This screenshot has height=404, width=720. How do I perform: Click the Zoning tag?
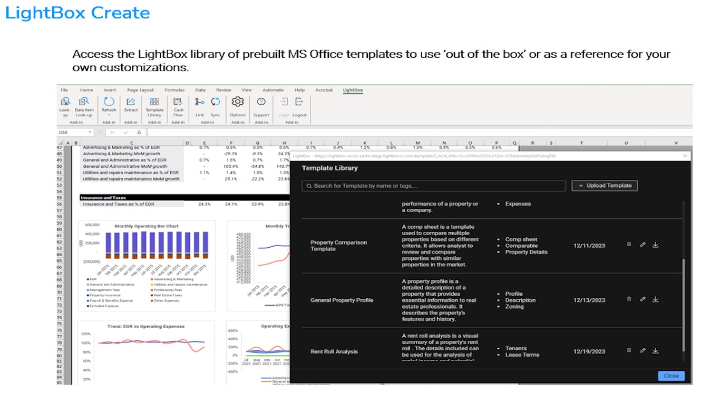(x=514, y=307)
